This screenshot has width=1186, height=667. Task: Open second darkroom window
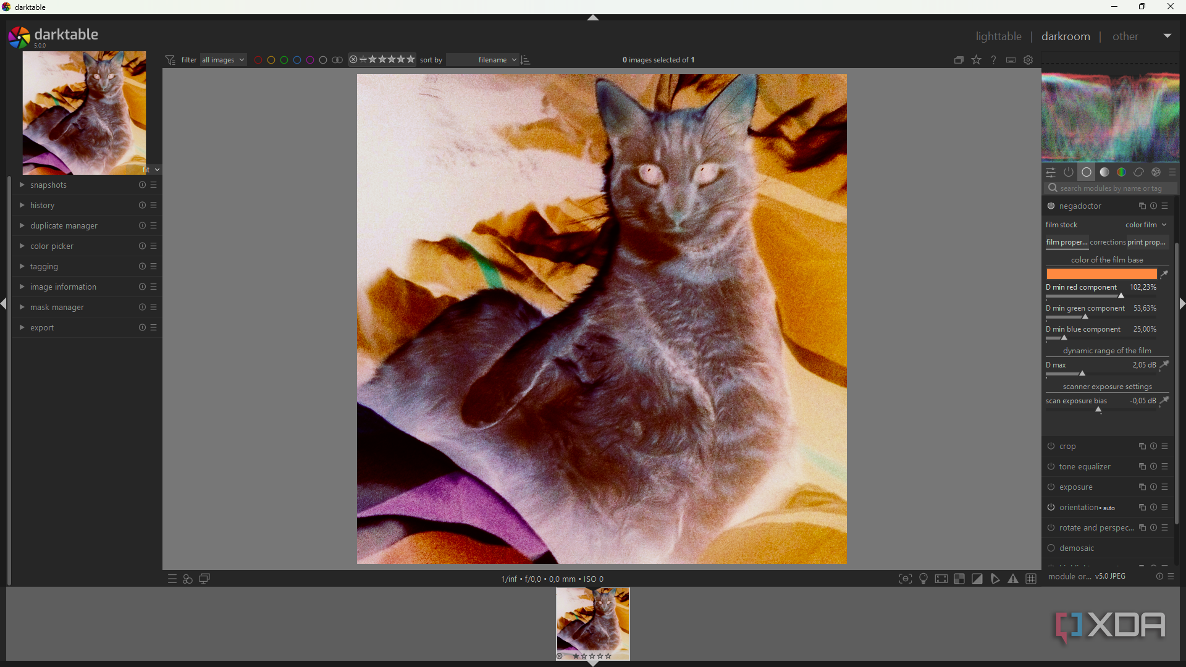click(x=204, y=579)
